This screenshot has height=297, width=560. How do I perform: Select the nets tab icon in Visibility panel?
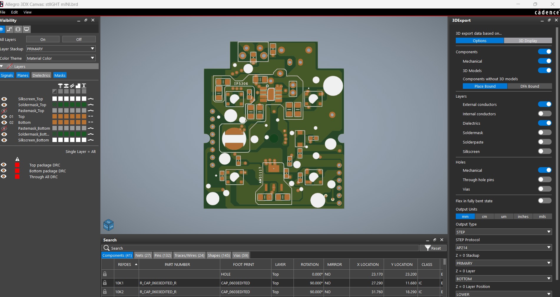[x=10, y=29]
